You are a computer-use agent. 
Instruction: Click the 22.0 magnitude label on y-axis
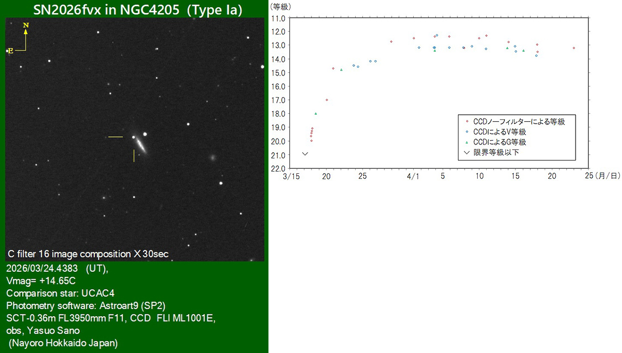click(x=278, y=168)
